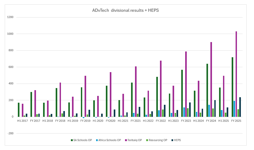254x150 pixels.
Task: Select the H1 2025 axis label
Action: coord(224,121)
